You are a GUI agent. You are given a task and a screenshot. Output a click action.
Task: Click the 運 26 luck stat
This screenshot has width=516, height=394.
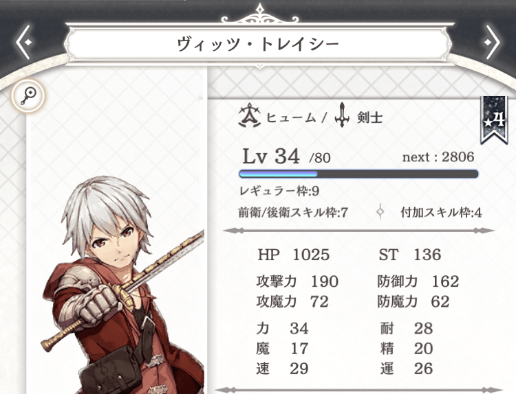(x=407, y=369)
